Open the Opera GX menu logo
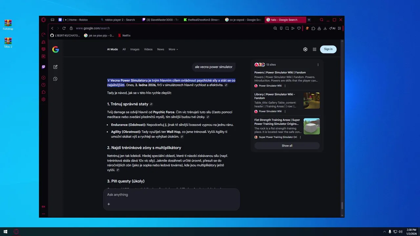 [x=43, y=20]
